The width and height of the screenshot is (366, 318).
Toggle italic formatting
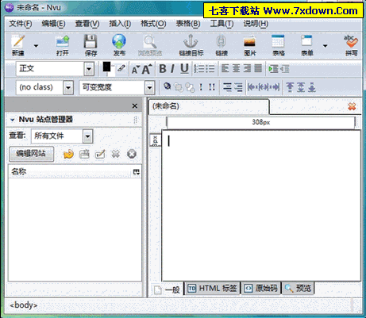172,69
